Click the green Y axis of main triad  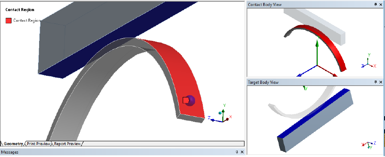(x=223, y=114)
